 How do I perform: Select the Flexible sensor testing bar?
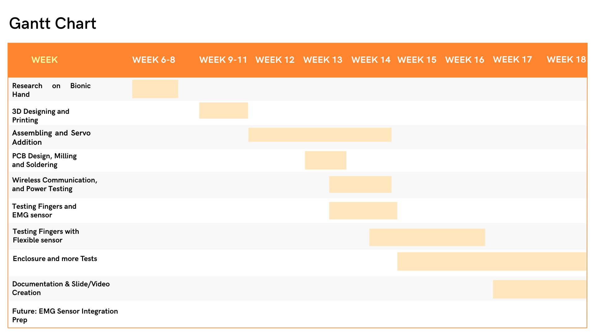click(427, 237)
